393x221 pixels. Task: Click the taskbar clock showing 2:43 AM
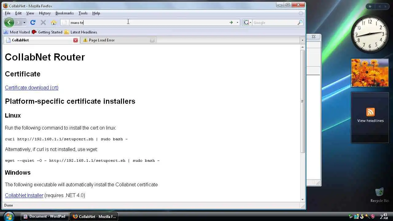click(x=383, y=217)
